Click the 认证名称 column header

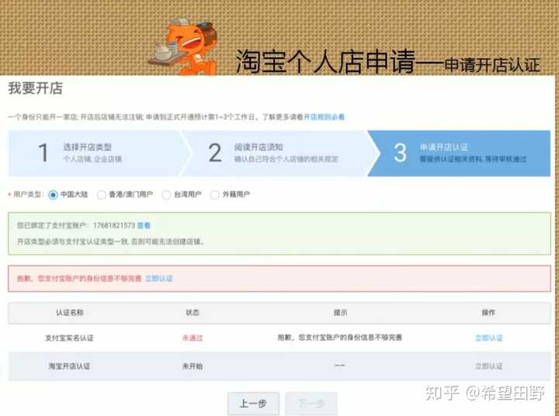[x=70, y=312]
